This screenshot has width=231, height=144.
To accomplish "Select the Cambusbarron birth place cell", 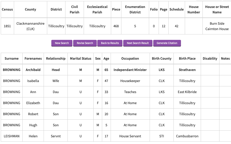I will click(187, 136).
